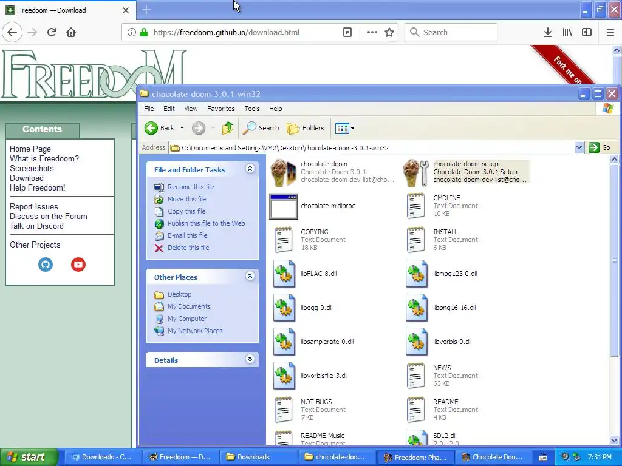The width and height of the screenshot is (622, 466).
Task: Bookmark this page with star icon
Action: (389, 32)
